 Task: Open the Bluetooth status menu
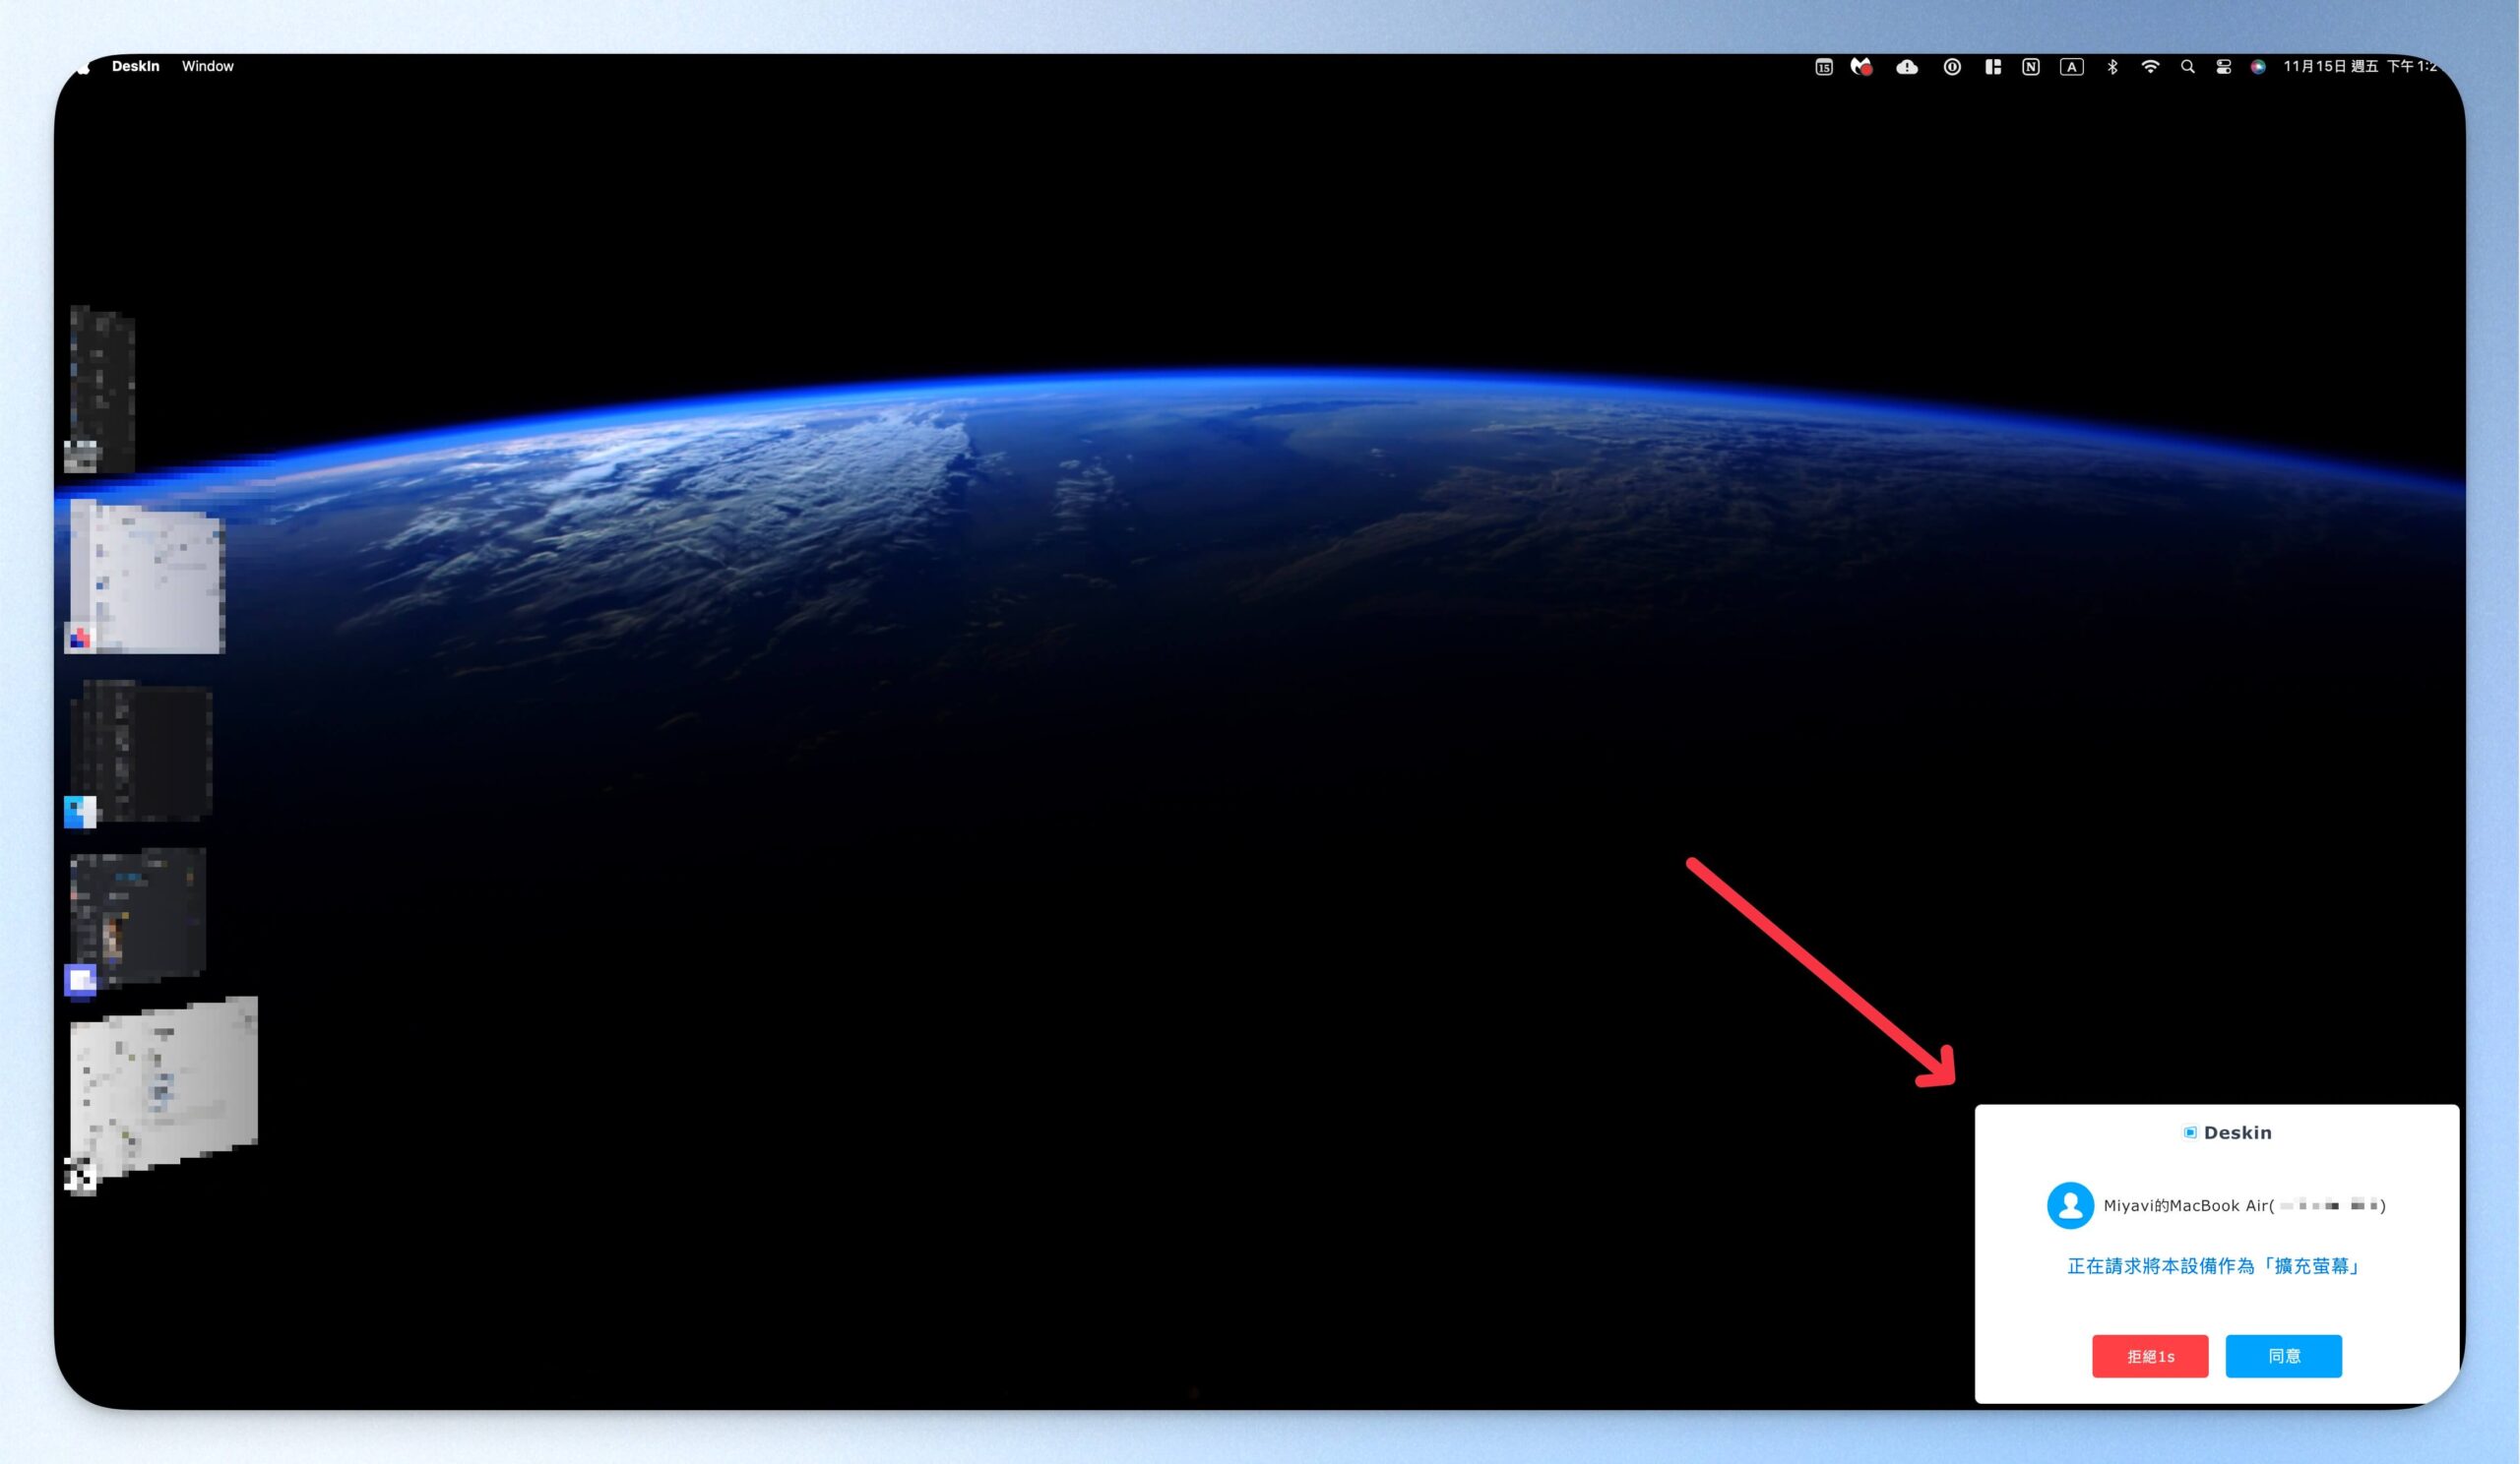click(x=2112, y=67)
